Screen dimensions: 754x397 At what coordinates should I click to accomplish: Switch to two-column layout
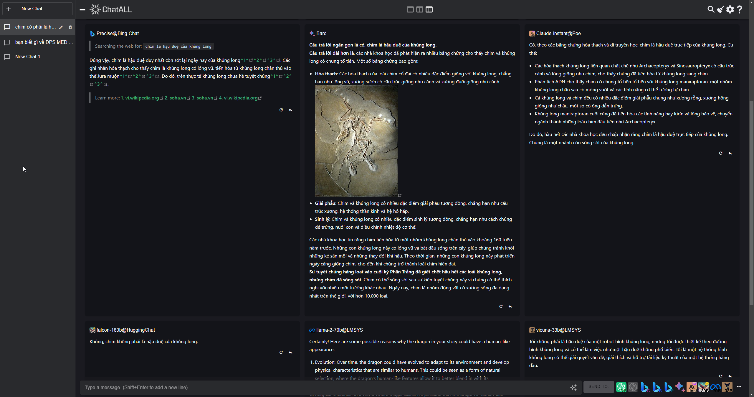coord(419,9)
